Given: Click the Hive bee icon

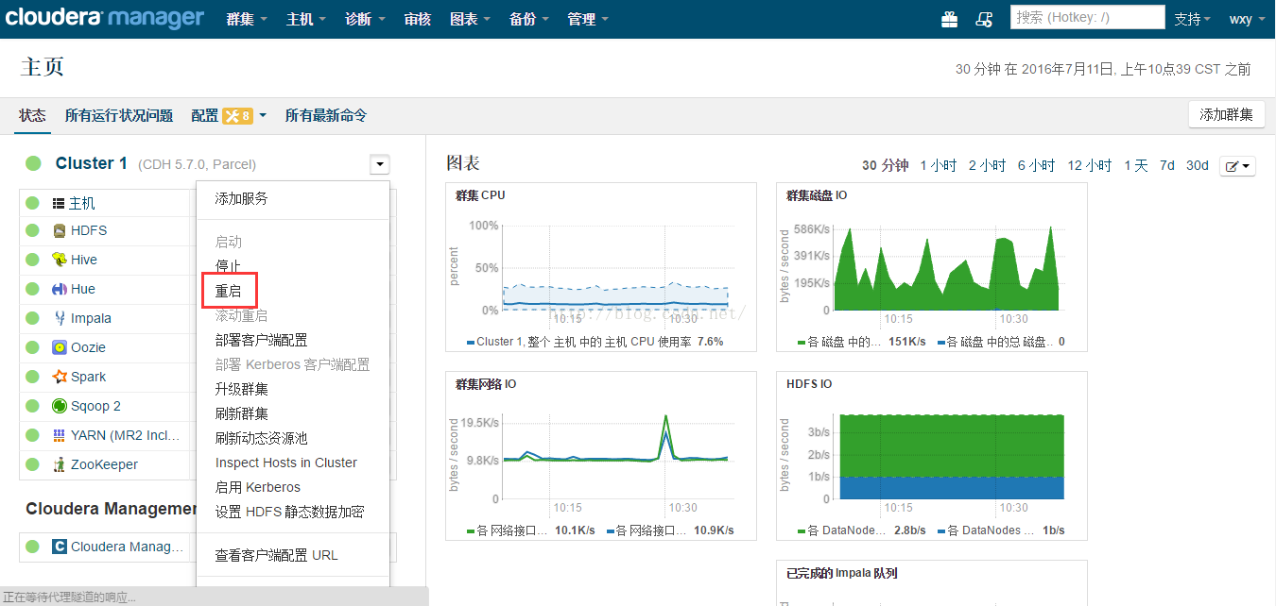Looking at the screenshot, I should pos(60,260).
